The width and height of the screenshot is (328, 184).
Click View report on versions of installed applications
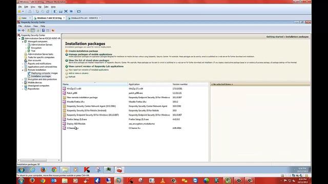click(89, 70)
